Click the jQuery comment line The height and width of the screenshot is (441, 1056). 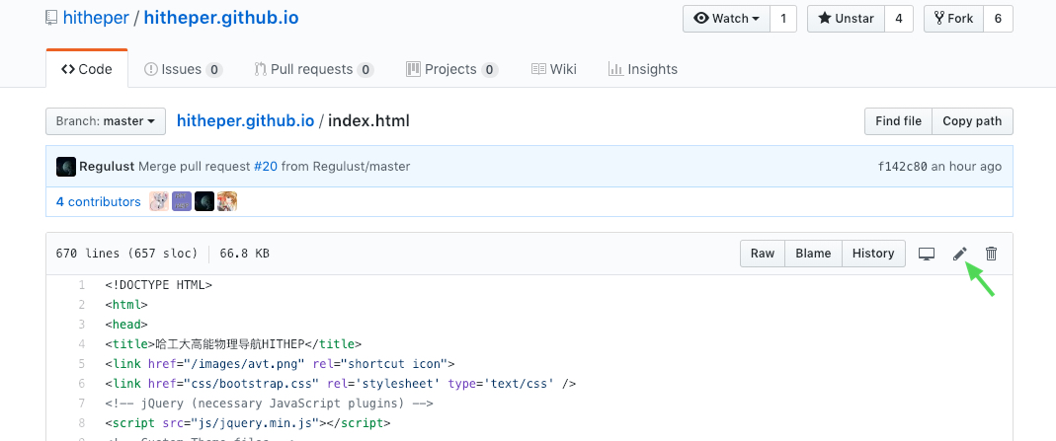coord(270,404)
